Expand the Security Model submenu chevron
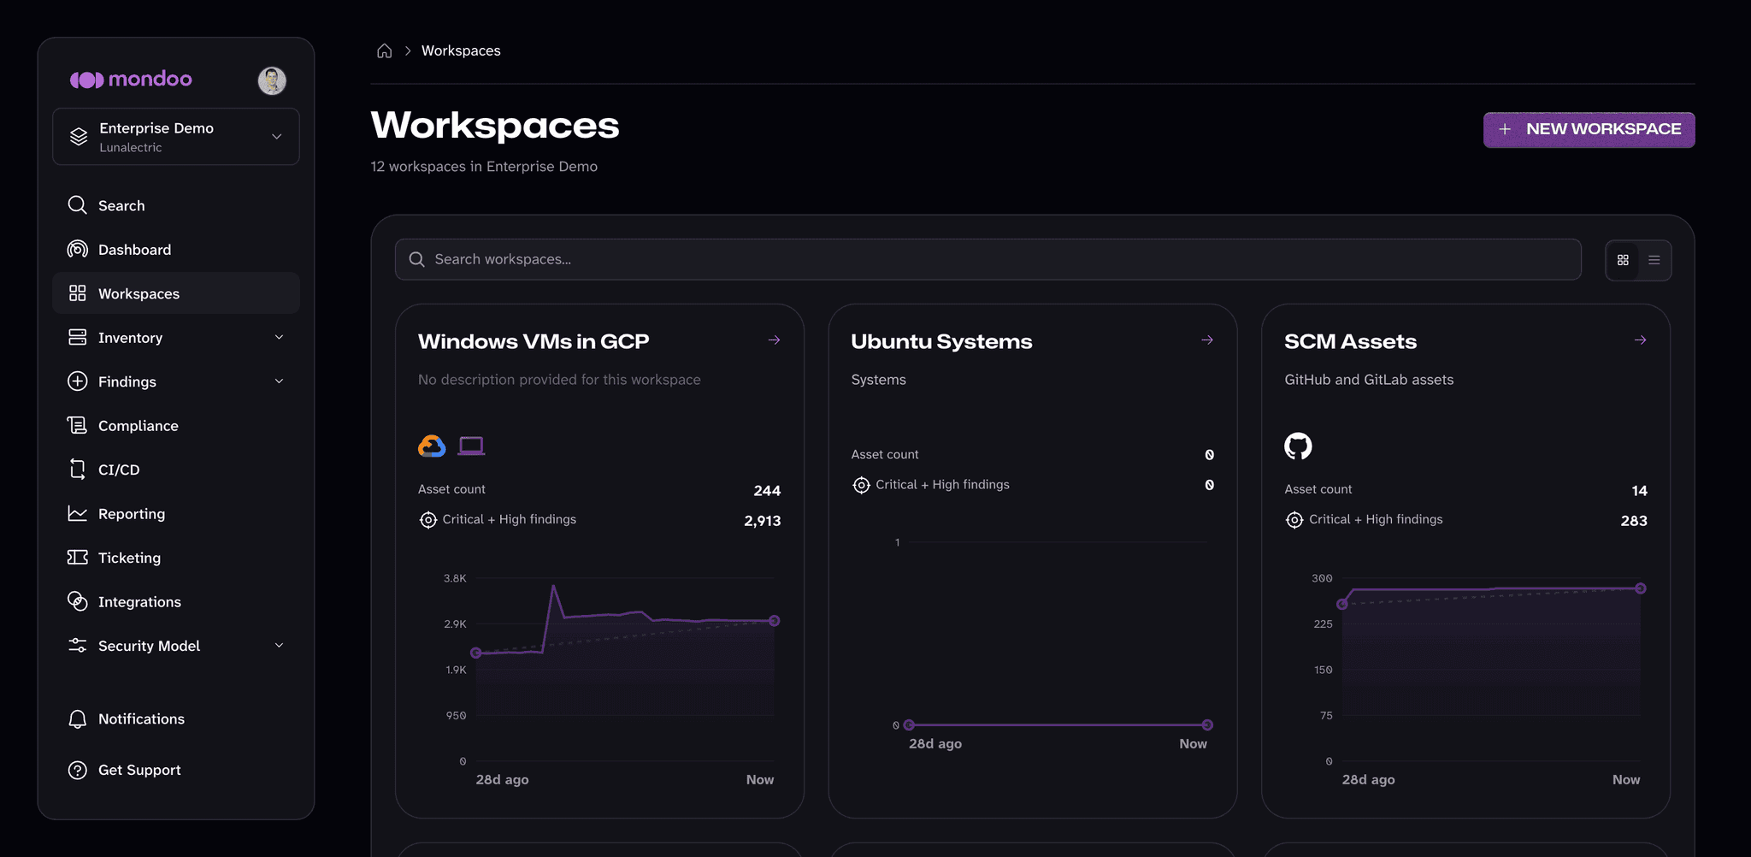 click(x=279, y=645)
